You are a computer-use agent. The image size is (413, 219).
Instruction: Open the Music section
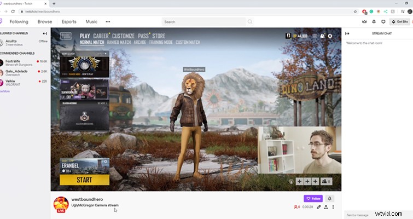[91, 21]
